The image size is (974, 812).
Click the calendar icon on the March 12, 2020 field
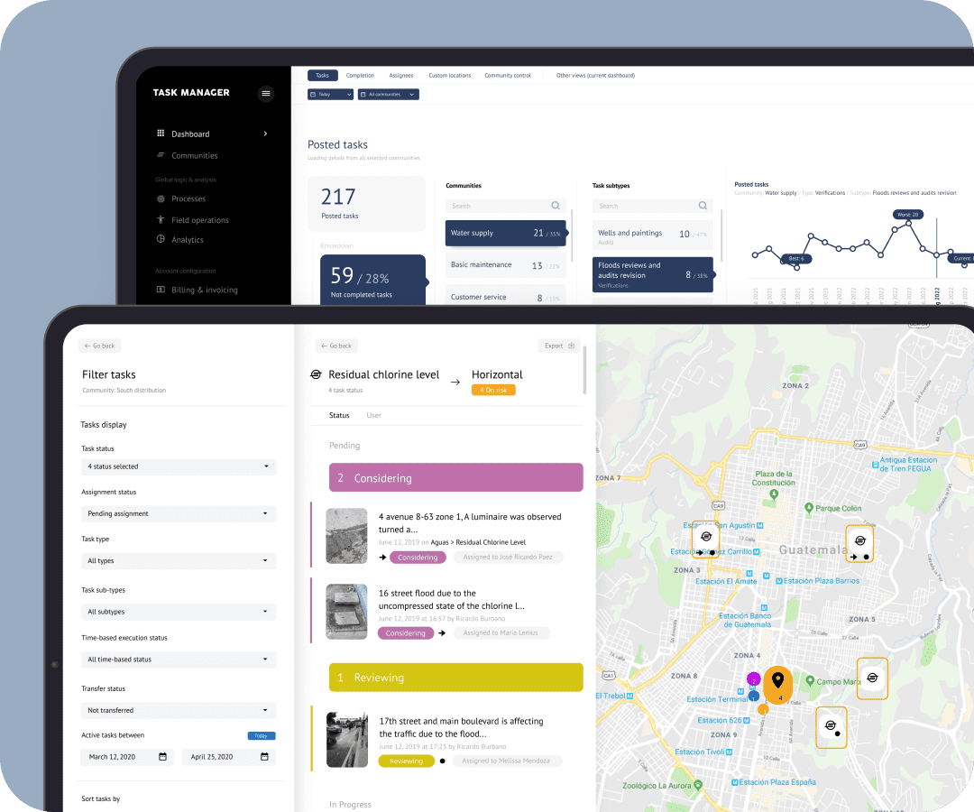(x=162, y=756)
